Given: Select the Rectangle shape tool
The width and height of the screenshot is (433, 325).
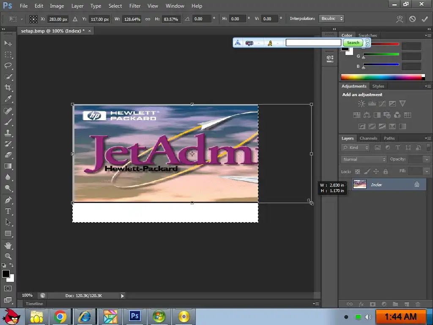Looking at the screenshot, I should [8, 234].
